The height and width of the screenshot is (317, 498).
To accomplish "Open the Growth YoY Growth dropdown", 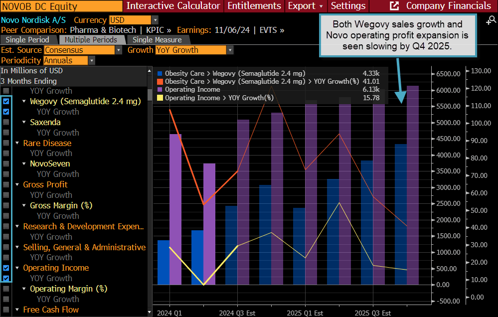I will click(x=230, y=50).
